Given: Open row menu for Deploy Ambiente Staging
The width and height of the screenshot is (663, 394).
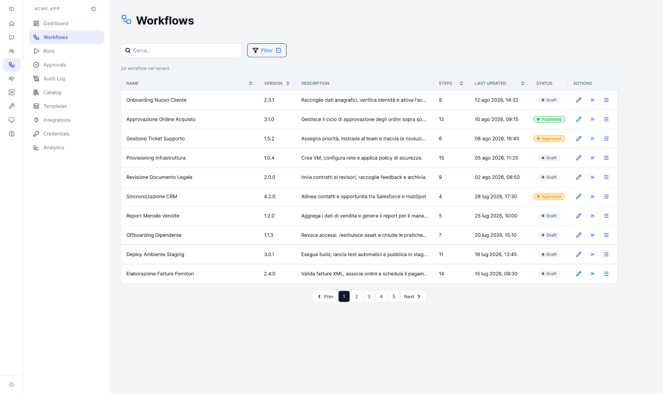Looking at the screenshot, I should tap(606, 255).
